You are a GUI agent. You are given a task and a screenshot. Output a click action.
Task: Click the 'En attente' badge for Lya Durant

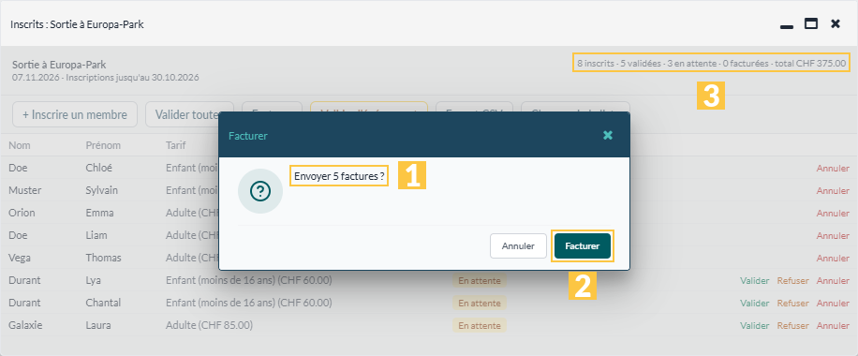tap(480, 280)
